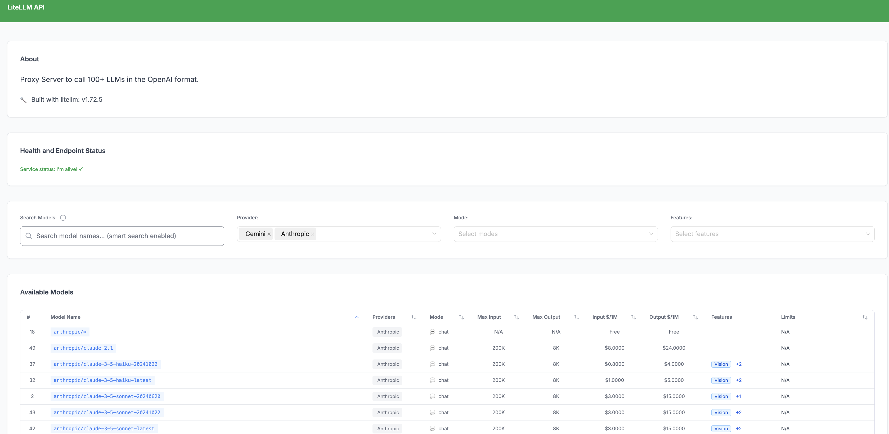Sort by Limits column arrows icon

tap(864, 317)
